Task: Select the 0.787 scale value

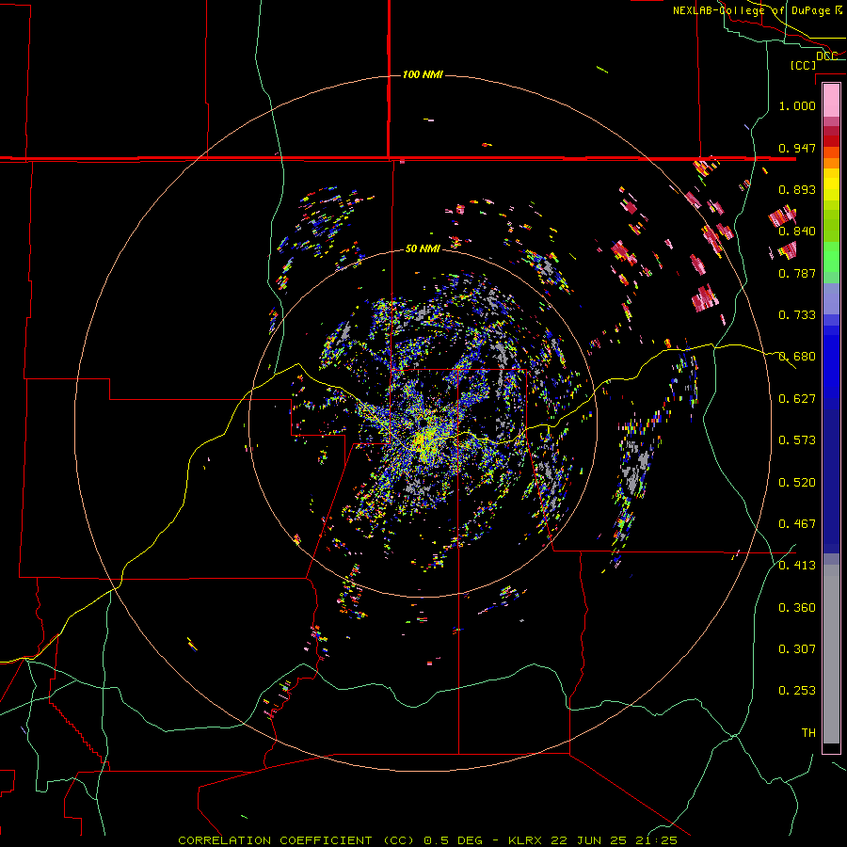Action: [797, 273]
